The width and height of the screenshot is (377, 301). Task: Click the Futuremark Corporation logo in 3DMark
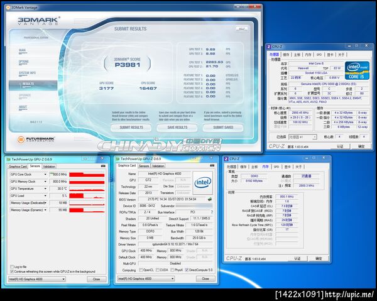36,140
